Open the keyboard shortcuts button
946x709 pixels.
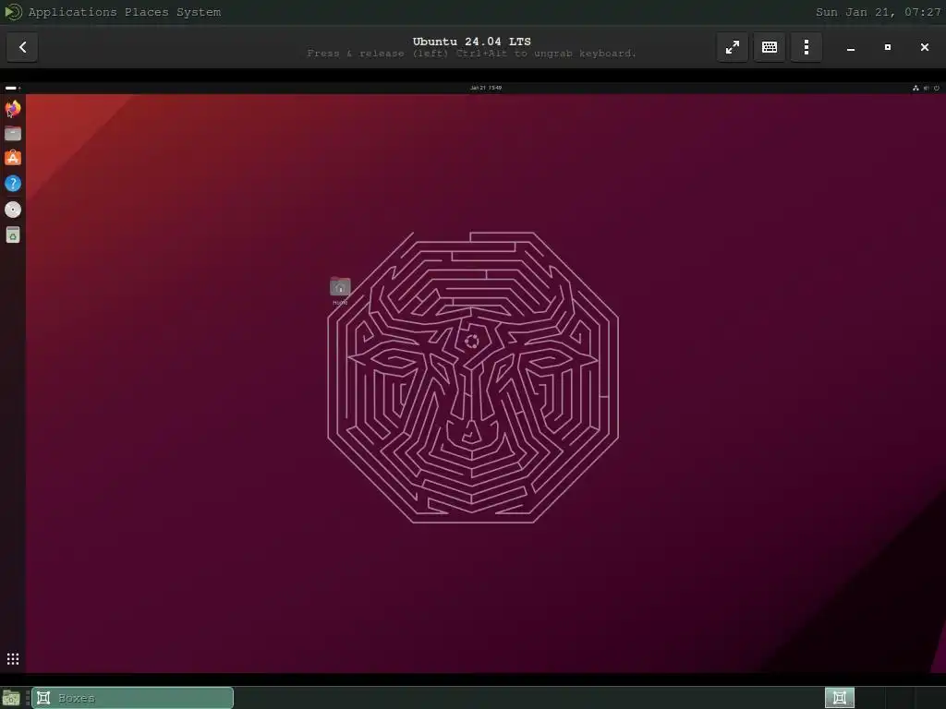(770, 47)
